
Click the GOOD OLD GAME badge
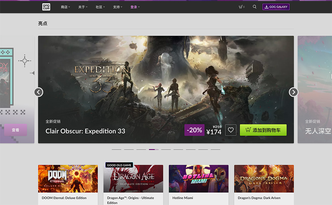(x=119, y=165)
